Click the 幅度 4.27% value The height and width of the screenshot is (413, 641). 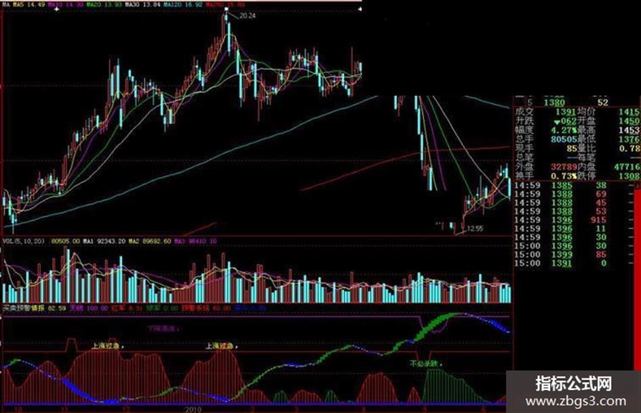563,130
